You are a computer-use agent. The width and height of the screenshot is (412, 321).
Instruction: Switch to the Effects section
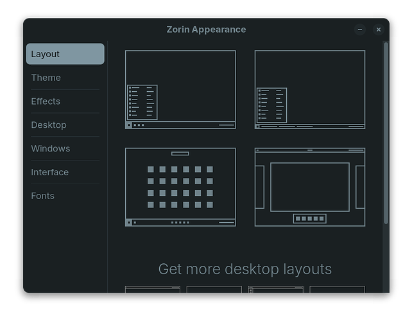65,101
